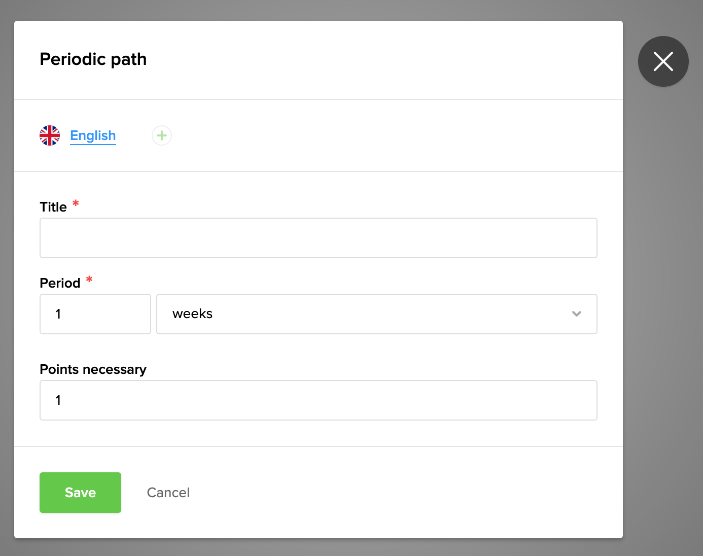Viewport: 703px width, 556px height.
Task: Click the Title field label
Action: pyautogui.click(x=53, y=207)
